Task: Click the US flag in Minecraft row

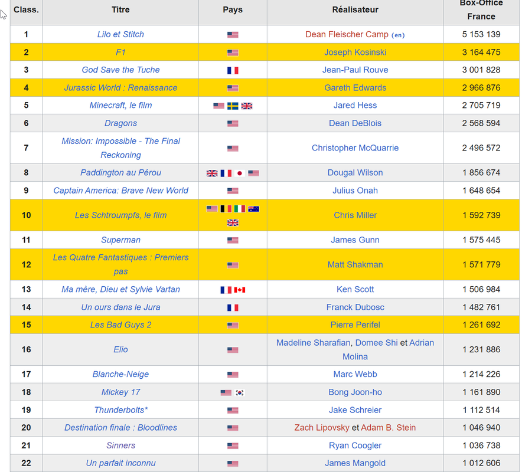Action: click(x=218, y=106)
